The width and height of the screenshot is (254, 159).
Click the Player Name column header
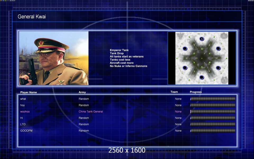pyautogui.click(x=29, y=92)
